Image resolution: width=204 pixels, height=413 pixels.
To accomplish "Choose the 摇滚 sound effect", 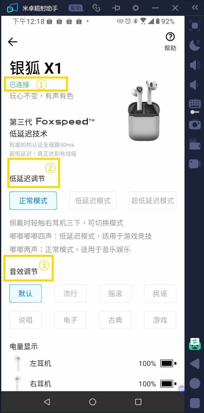I will [x=115, y=294].
